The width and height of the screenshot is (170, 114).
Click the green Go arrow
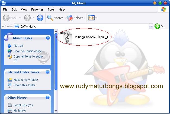click(x=157, y=26)
